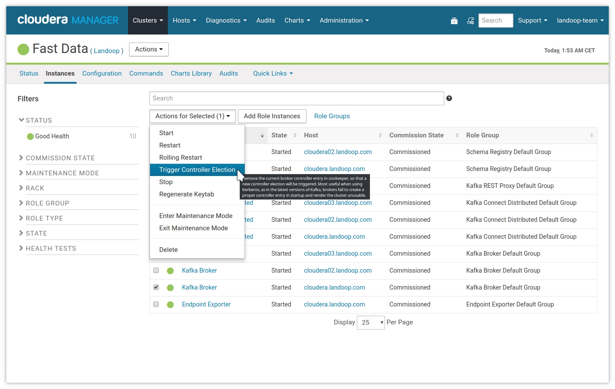Image resolution: width=615 pixels, height=389 pixels.
Task: Switch to the Charts Library tab
Action: click(x=191, y=73)
